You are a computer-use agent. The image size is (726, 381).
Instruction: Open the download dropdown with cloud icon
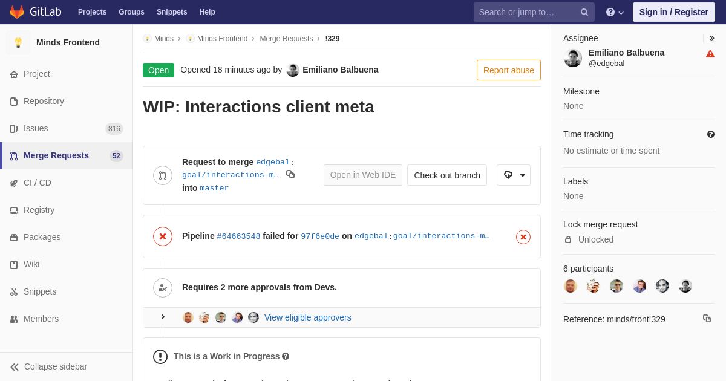click(x=514, y=175)
